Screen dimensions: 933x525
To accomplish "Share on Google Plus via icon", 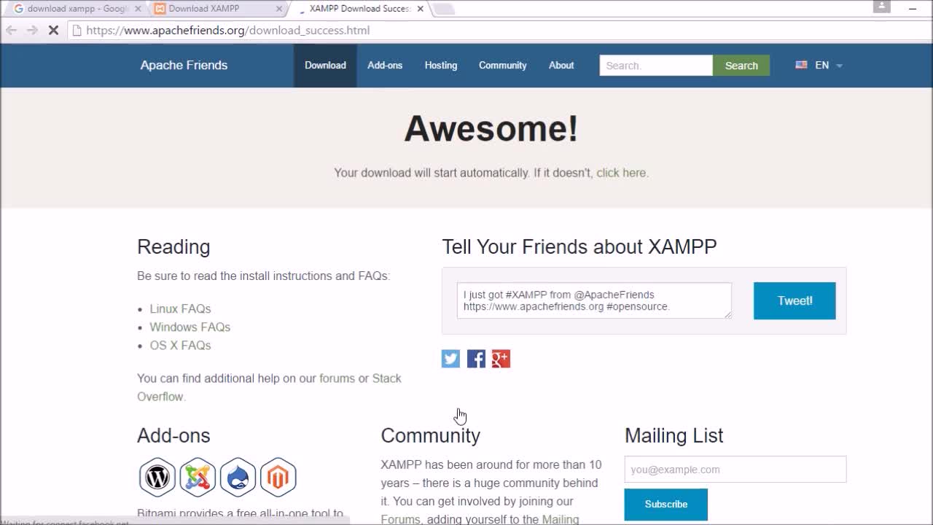I will pyautogui.click(x=501, y=358).
